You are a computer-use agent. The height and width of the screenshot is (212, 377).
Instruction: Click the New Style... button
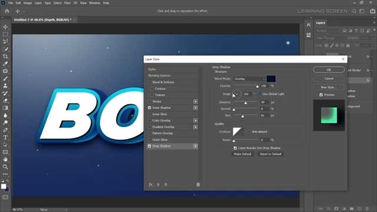click(x=329, y=87)
